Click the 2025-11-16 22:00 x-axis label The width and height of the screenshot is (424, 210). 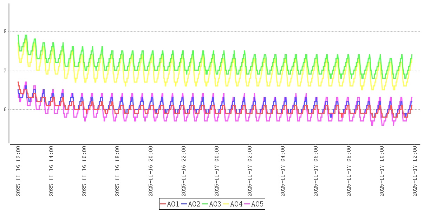click(184, 171)
